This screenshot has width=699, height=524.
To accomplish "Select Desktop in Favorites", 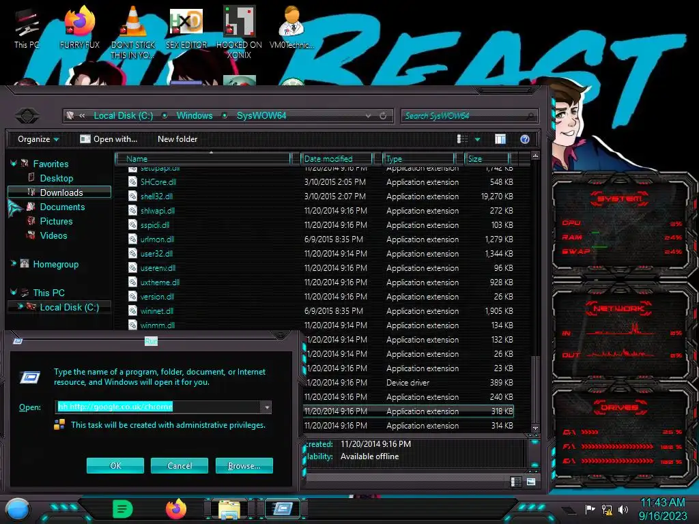I will (56, 178).
